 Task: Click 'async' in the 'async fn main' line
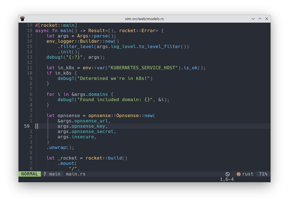coord(42,30)
